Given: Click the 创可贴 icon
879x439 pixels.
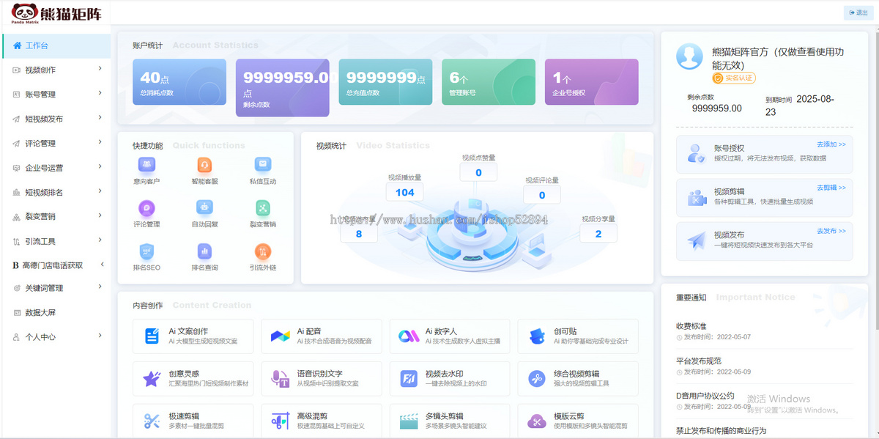Looking at the screenshot, I should [537, 336].
